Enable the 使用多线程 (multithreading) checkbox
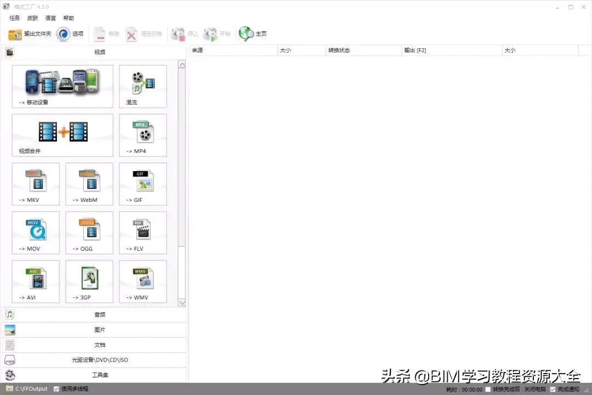Image resolution: width=592 pixels, height=395 pixels. click(56, 388)
